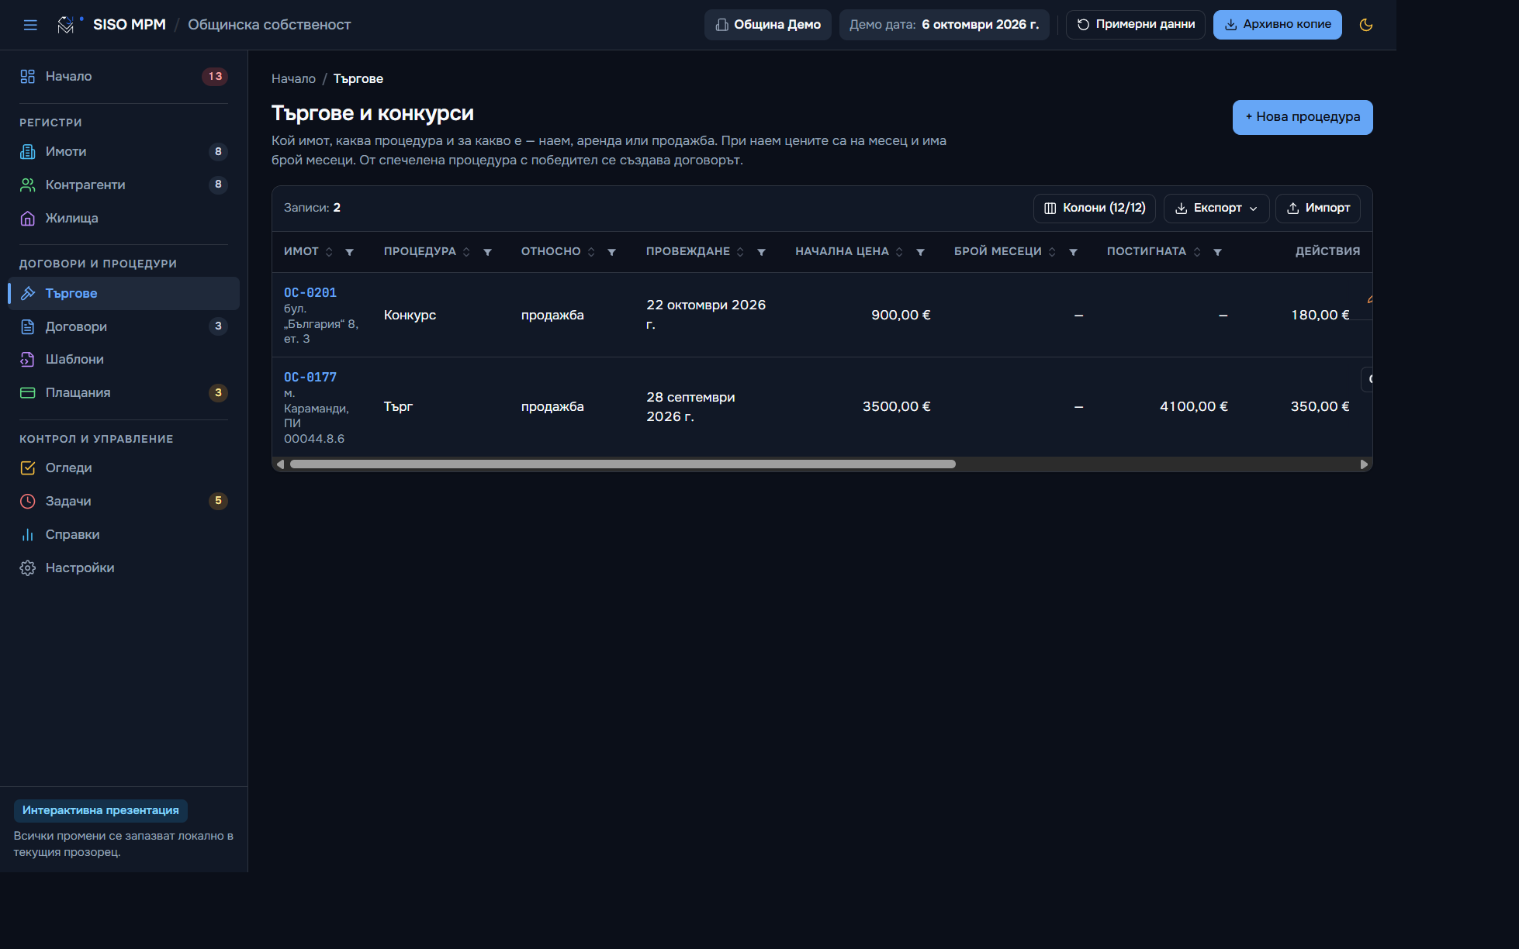
Task: Open property link ОС-0201
Action: pyautogui.click(x=310, y=293)
